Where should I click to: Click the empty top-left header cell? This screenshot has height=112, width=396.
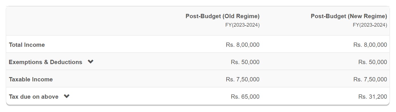click(70, 21)
